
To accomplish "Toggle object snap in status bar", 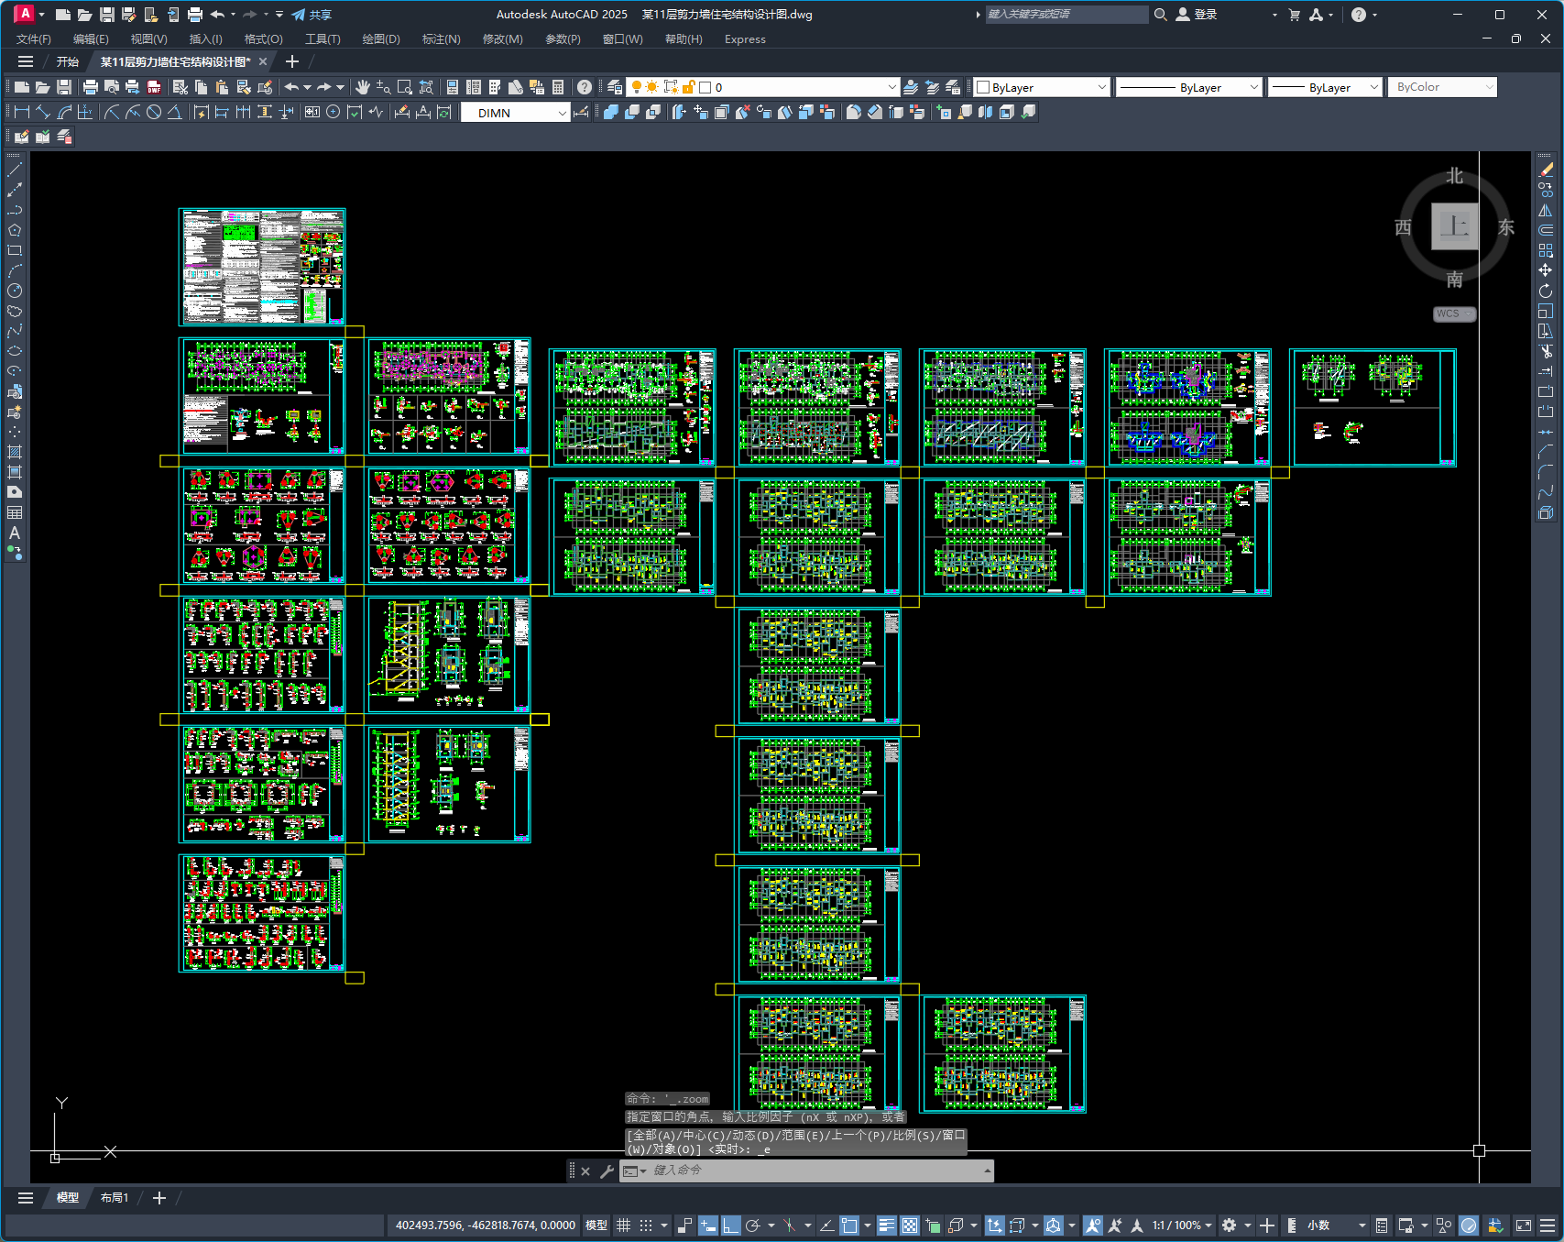I will [849, 1226].
